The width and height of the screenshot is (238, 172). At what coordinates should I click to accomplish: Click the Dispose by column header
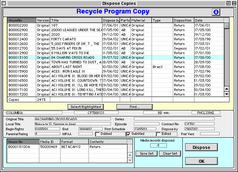click(x=111, y=20)
